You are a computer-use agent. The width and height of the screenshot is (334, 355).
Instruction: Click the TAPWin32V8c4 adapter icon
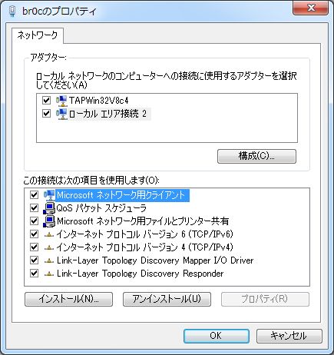click(61, 101)
